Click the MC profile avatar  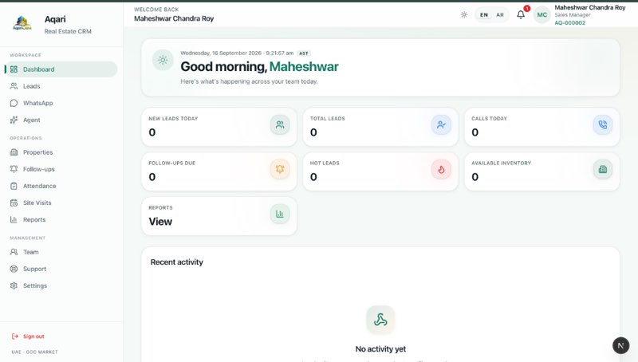(x=542, y=14)
